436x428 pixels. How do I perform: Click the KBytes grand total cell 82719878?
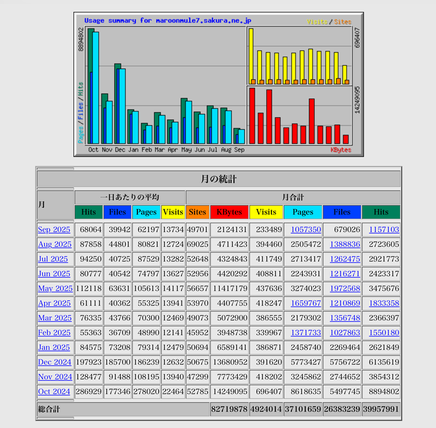coord(229,408)
